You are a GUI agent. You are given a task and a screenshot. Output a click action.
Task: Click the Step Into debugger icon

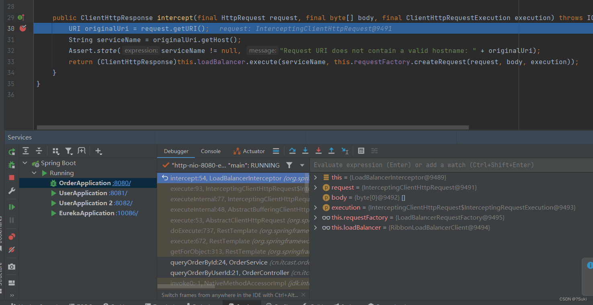(305, 151)
